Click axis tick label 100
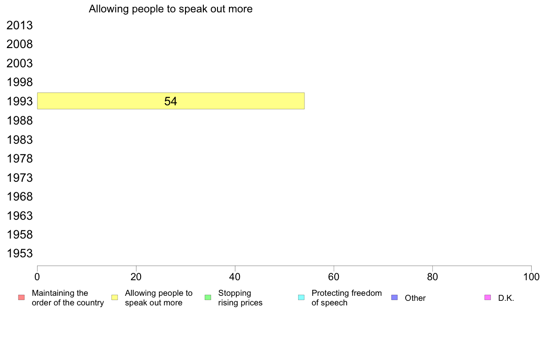The width and height of the screenshot is (544, 337). pyautogui.click(x=531, y=277)
